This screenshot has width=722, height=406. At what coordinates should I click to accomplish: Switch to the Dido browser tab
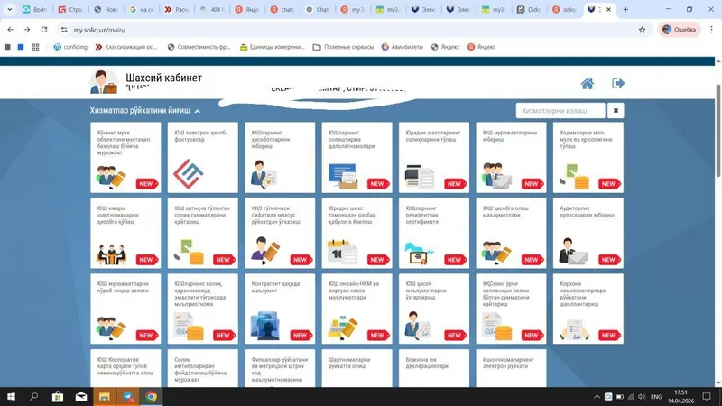click(x=529, y=9)
